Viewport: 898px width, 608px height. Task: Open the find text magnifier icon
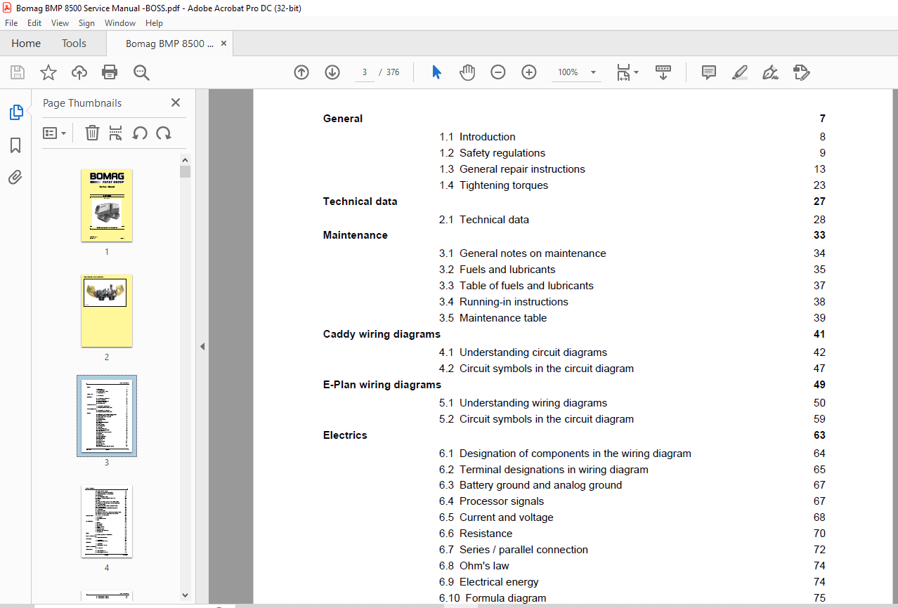[x=141, y=72]
